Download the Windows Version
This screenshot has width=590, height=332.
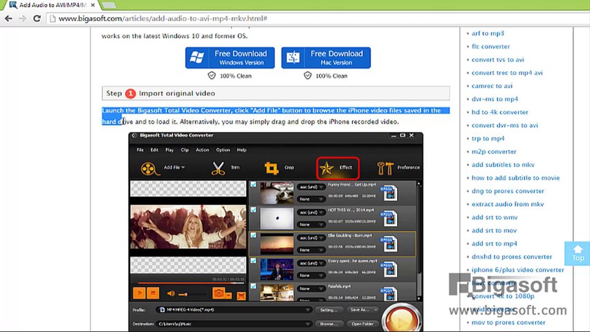point(230,57)
